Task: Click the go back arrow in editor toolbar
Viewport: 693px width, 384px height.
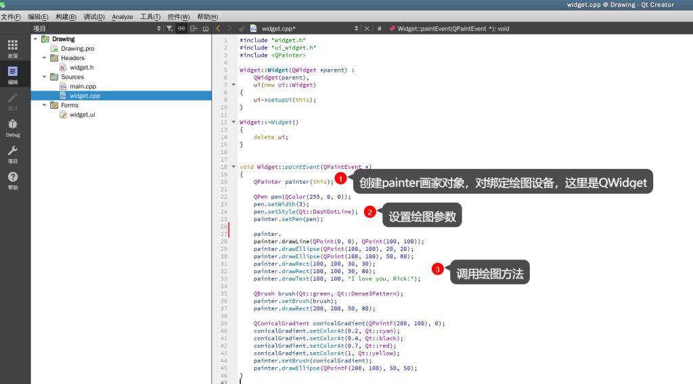Action: [x=218, y=28]
